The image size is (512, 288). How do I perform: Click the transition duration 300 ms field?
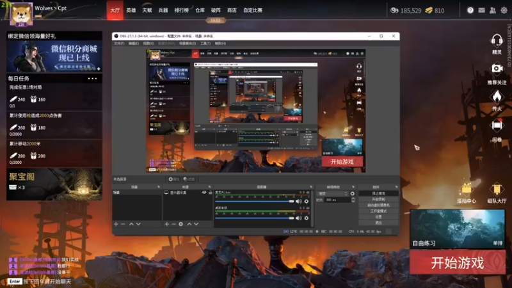point(337,200)
